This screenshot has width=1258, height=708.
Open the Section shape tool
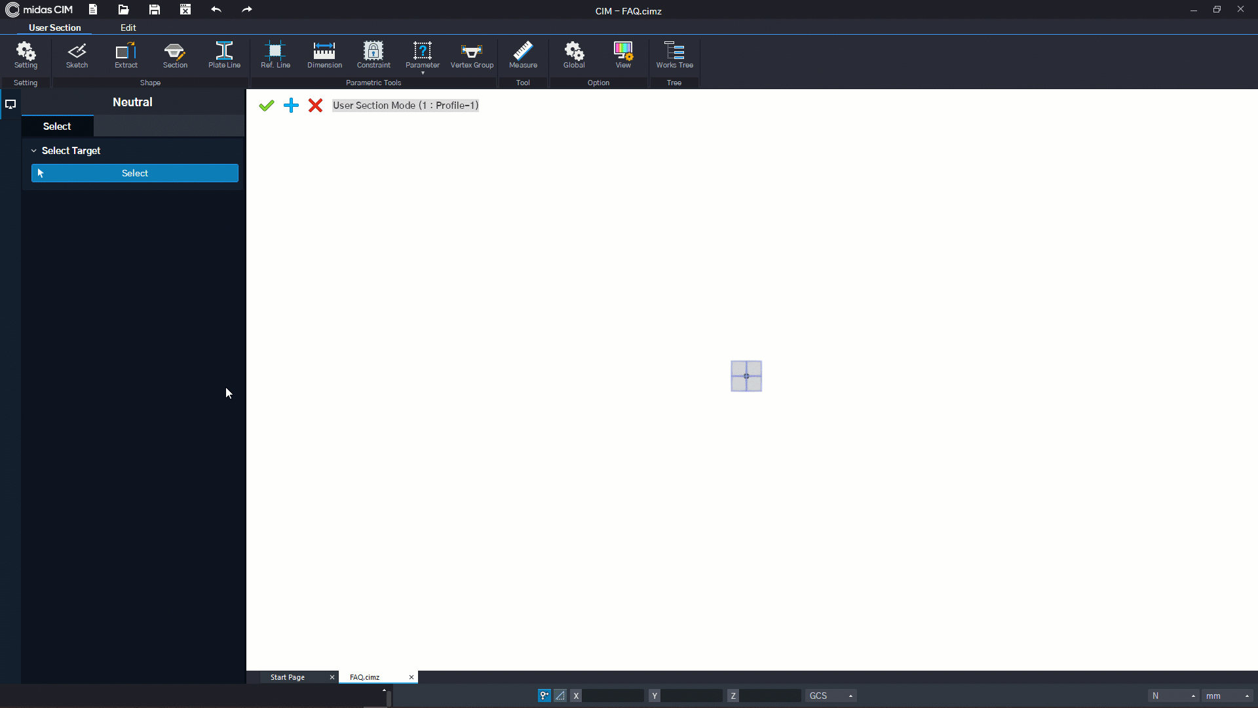coord(175,55)
